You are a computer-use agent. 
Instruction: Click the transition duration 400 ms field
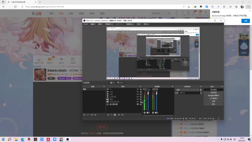[x=189, y=93]
